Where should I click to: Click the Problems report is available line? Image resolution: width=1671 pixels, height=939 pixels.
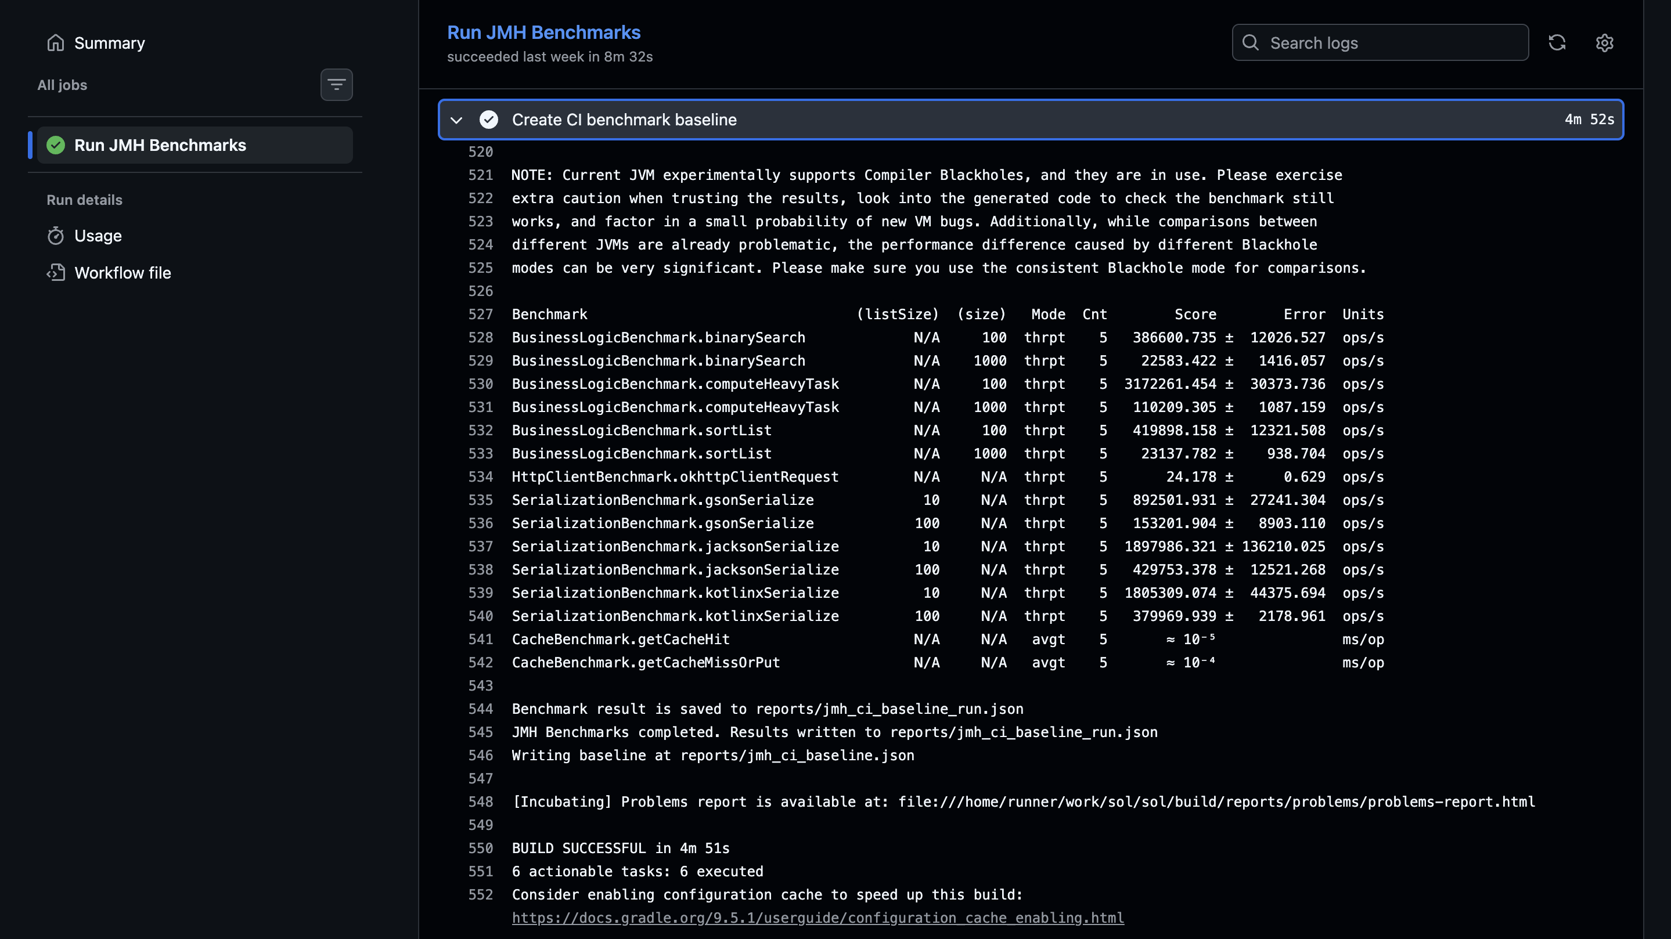[x=1024, y=802]
